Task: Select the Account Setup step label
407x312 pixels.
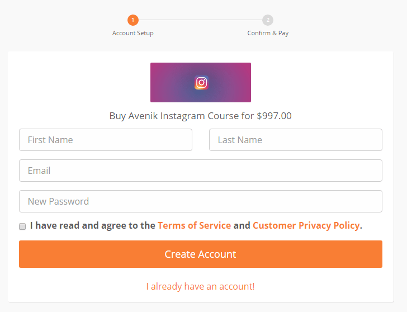Action: pyautogui.click(x=133, y=33)
